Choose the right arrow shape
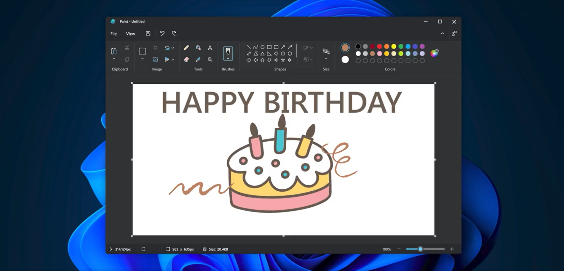 tap(249, 60)
